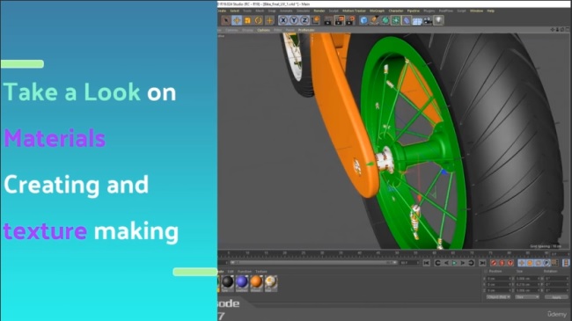Viewport: 572px width, 321px height.
Task: Click the timeline preview range slider
Action: click(313, 263)
